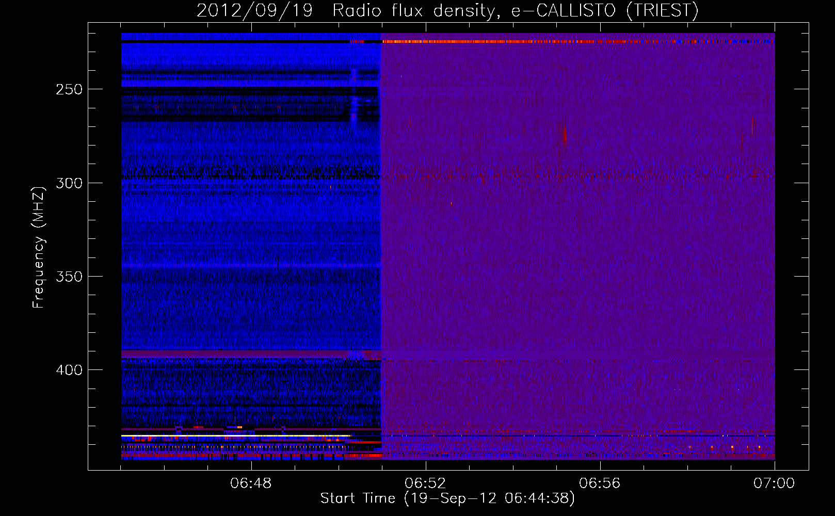Viewport: 835px width, 516px height.
Task: Click the 07:00 time tick label
Action: click(x=774, y=483)
